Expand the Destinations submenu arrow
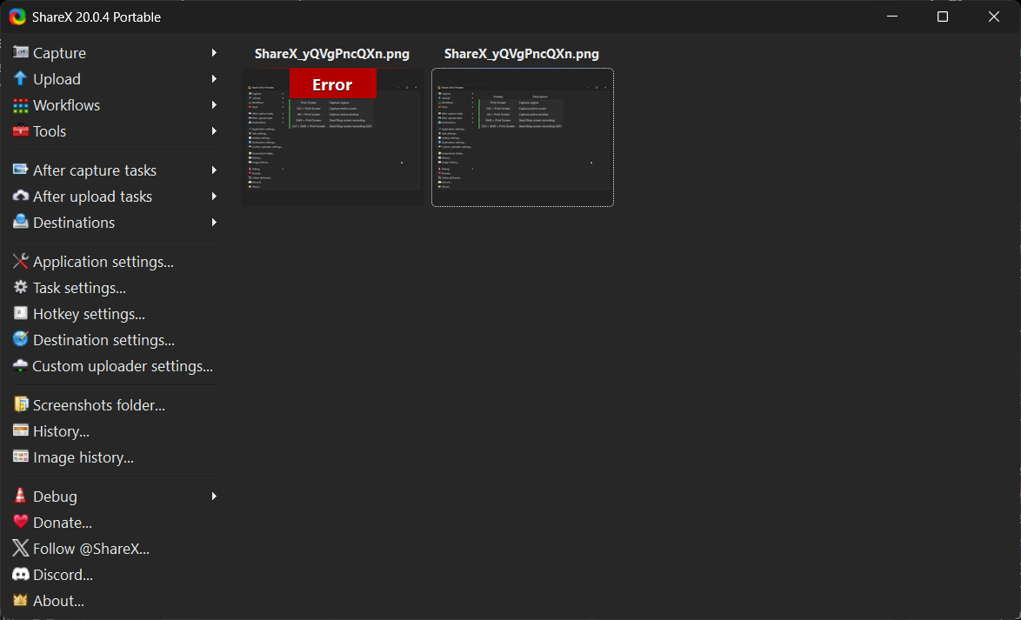This screenshot has width=1021, height=620. (x=214, y=222)
